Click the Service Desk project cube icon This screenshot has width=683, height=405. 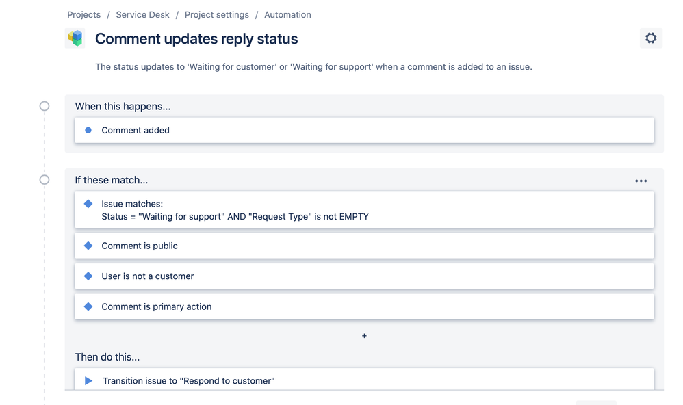point(75,38)
